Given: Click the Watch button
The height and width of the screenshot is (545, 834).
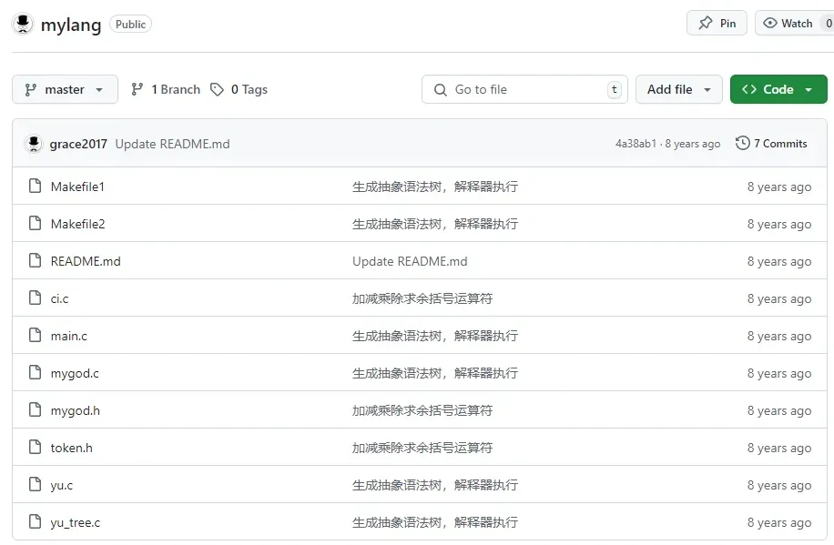Looking at the screenshot, I should tap(795, 24).
